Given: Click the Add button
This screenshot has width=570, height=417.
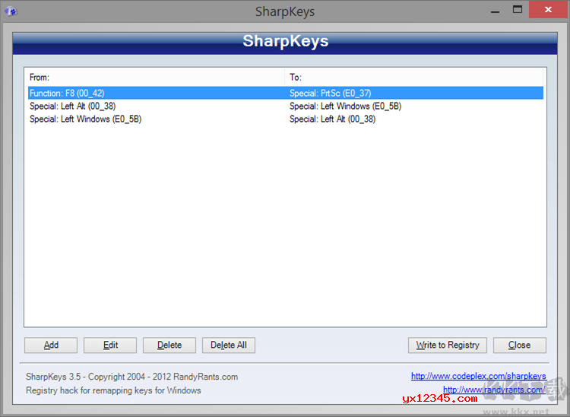Looking at the screenshot, I should pos(51,345).
